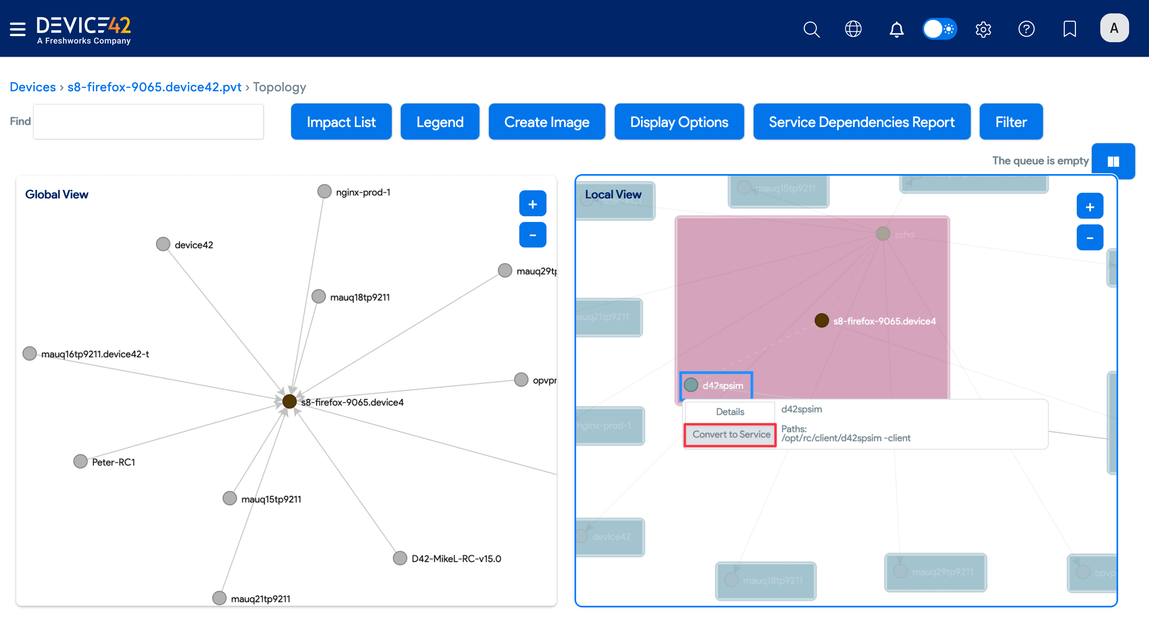Open the Devices breadcrumb link

pos(32,87)
